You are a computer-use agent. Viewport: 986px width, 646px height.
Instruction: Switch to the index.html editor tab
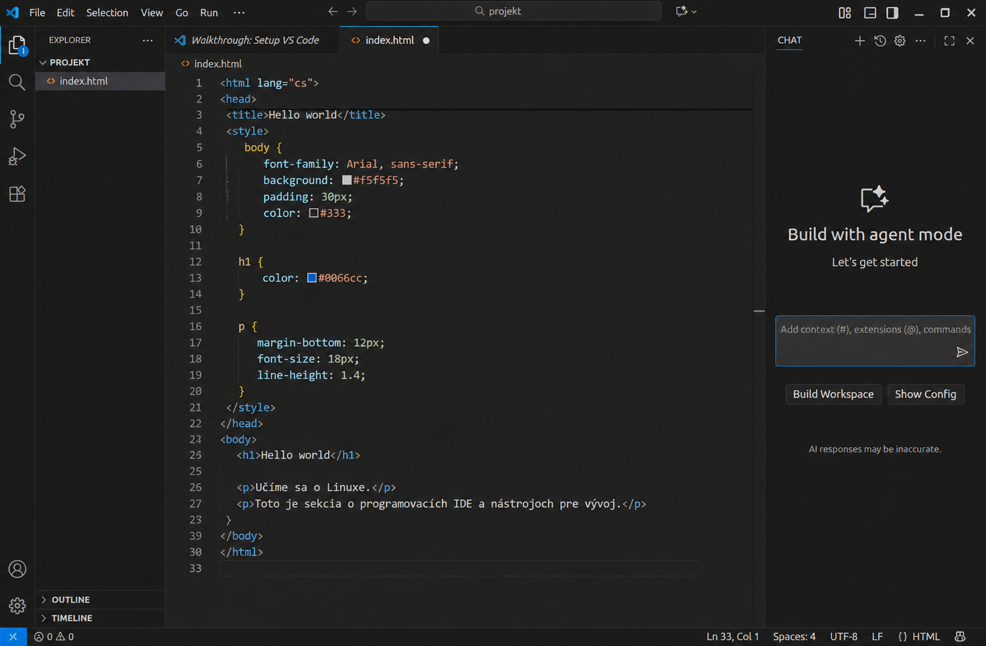tap(389, 40)
